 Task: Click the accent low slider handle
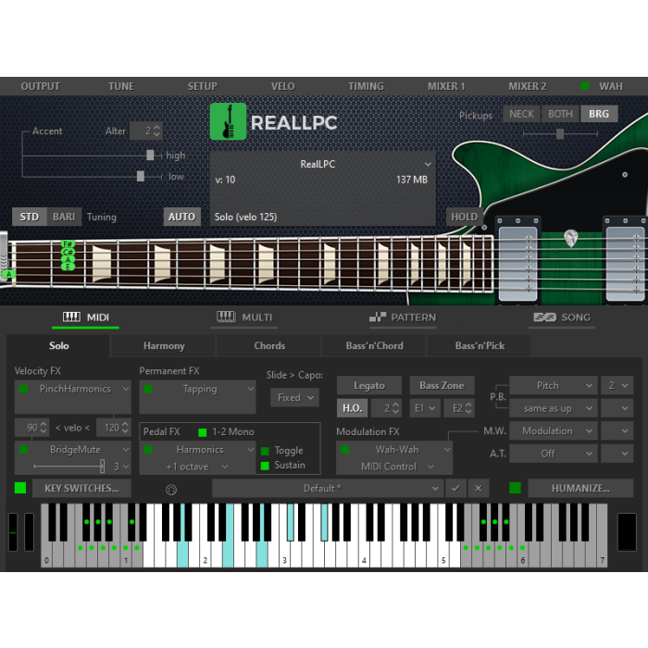(141, 176)
